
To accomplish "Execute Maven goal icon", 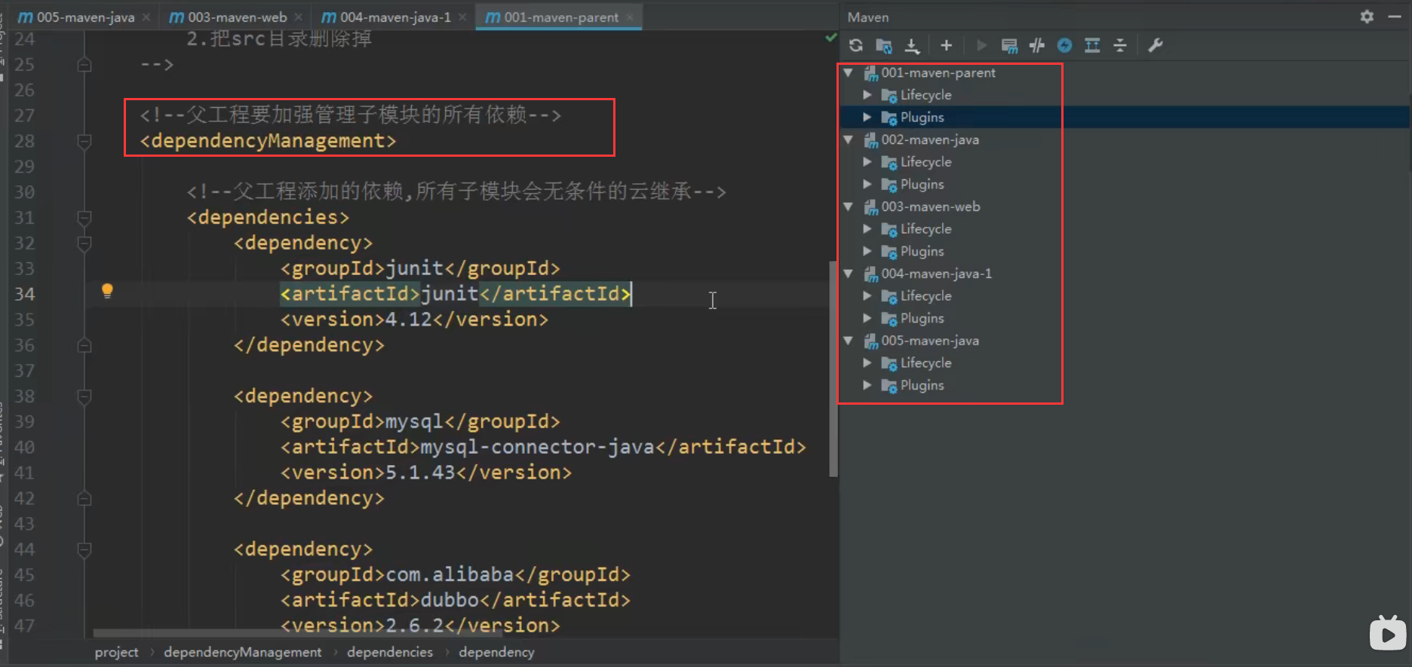I will [1009, 45].
